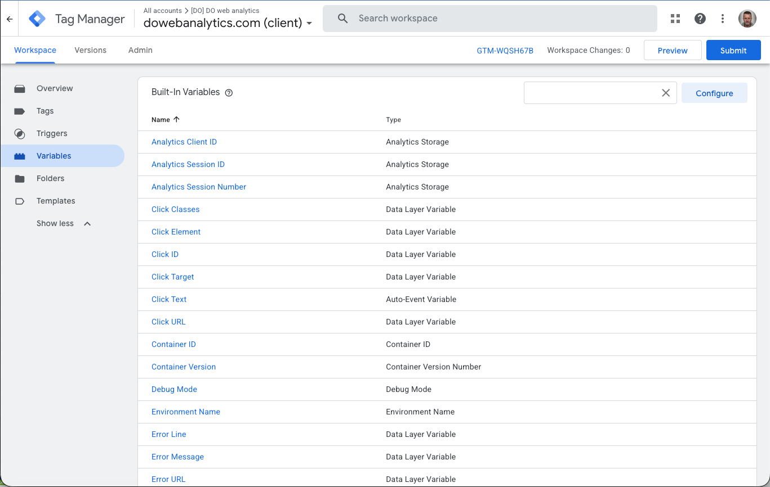This screenshot has height=487, width=770.
Task: Open the Analytics Session Number variable
Action: tap(199, 187)
